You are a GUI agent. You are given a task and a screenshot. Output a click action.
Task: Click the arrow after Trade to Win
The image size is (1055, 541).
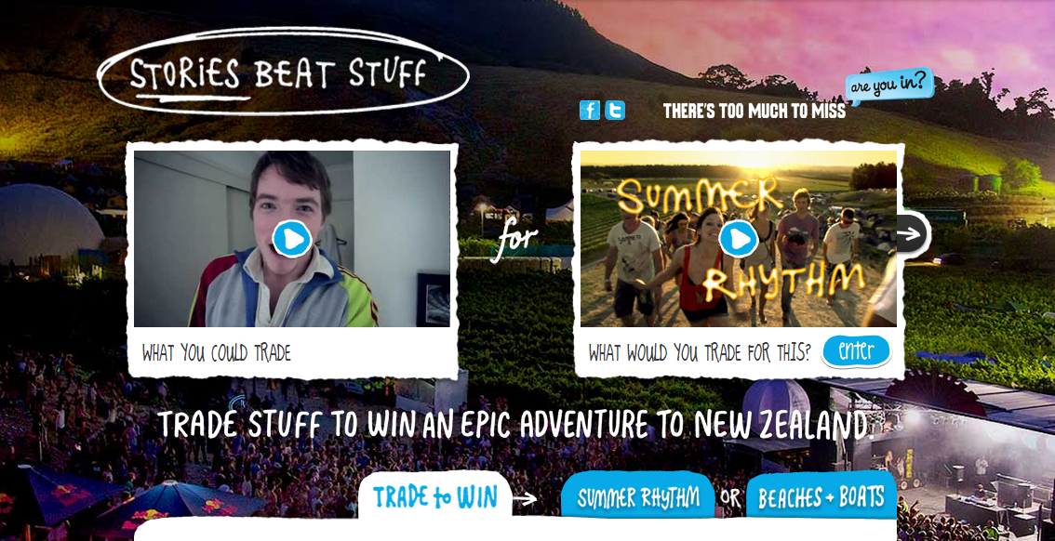tap(524, 498)
